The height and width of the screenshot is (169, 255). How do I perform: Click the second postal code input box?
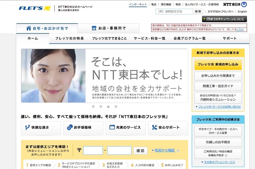click(119, 150)
